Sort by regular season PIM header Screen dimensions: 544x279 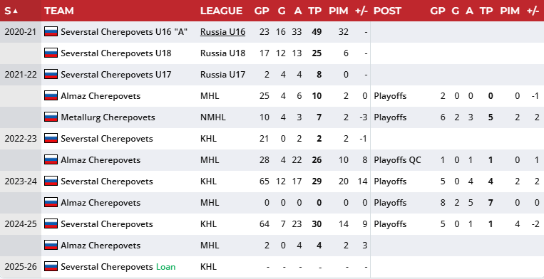click(338, 11)
